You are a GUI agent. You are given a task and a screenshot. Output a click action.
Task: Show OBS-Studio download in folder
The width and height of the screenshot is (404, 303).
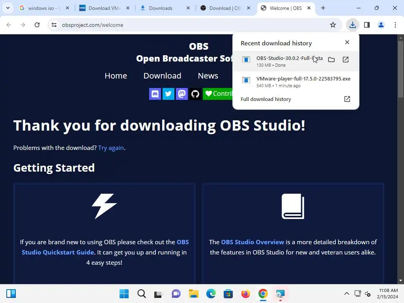(331, 60)
